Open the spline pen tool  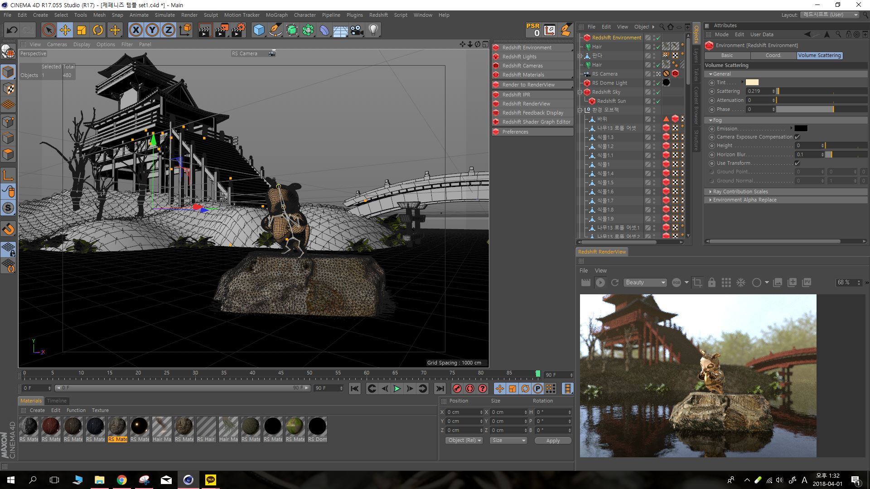(x=275, y=30)
